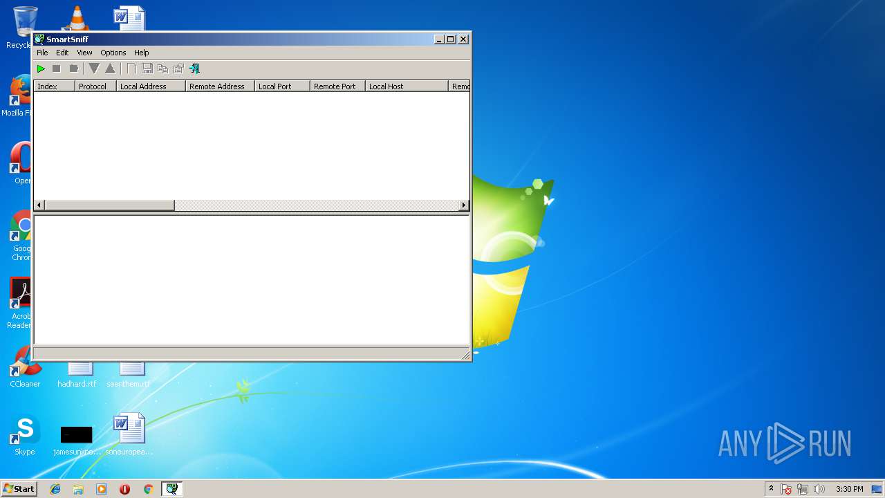Screen dimensions: 885x498
Task: Open the Options menu
Action: click(113, 53)
